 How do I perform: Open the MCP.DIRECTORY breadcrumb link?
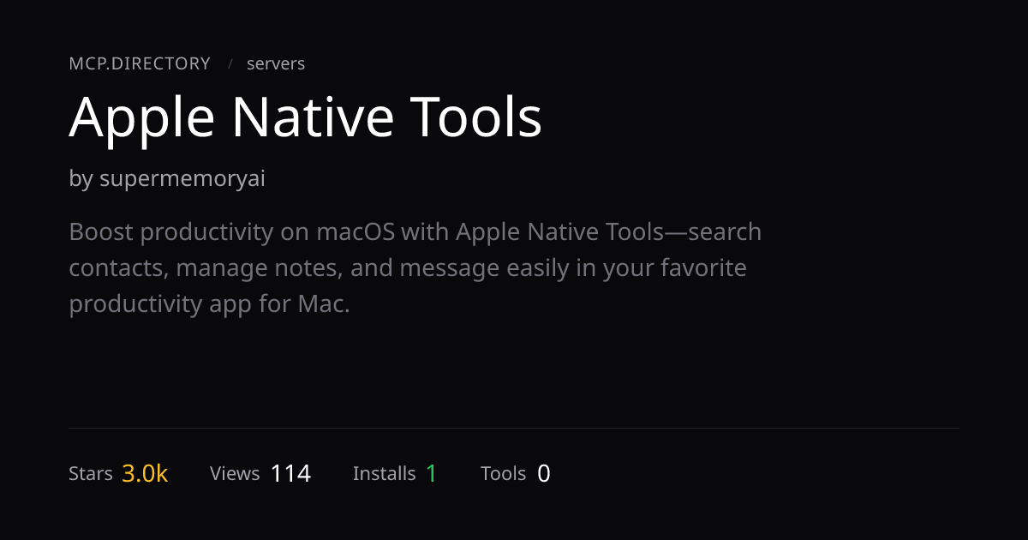pyautogui.click(x=140, y=63)
